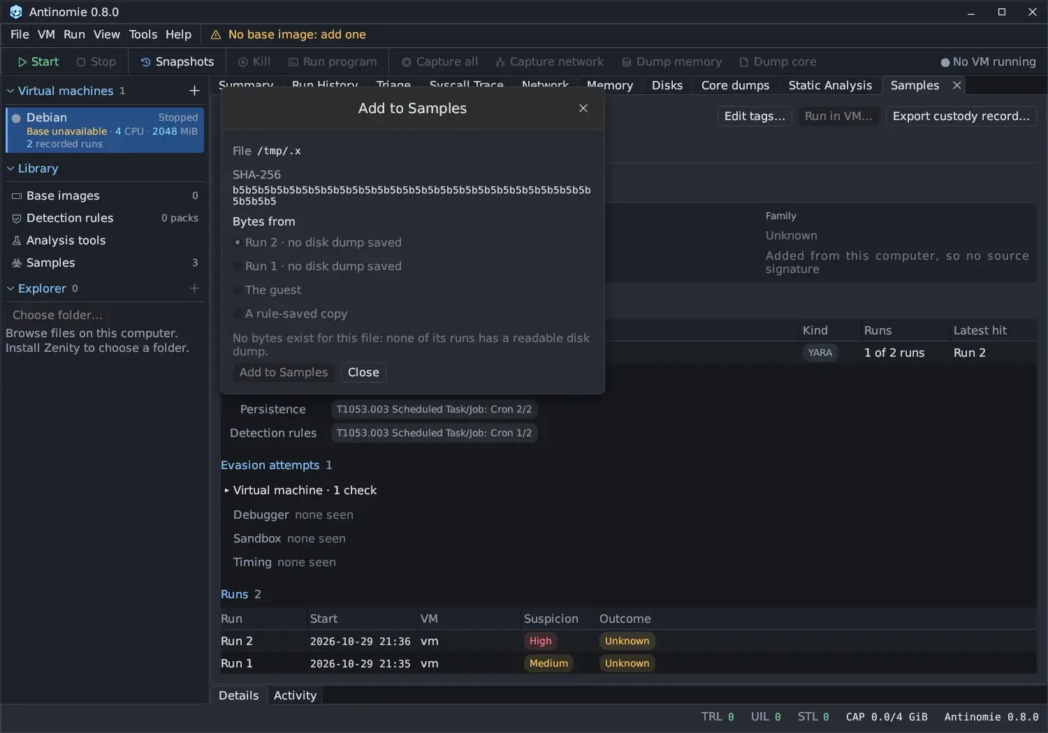1048x733 pixels.
Task: Open the Tools menu
Action: click(x=143, y=35)
